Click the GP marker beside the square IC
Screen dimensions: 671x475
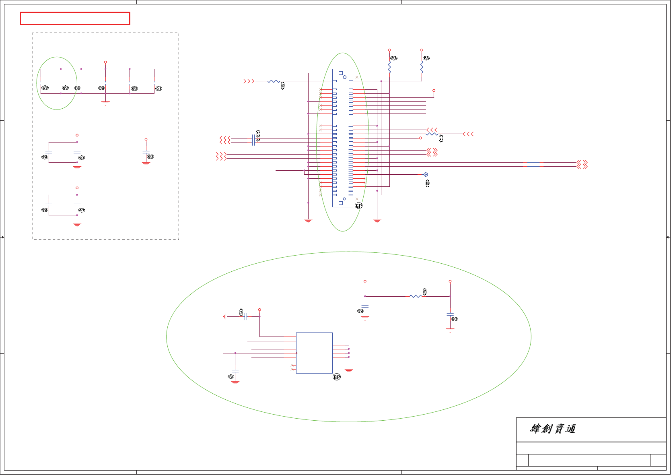click(337, 377)
